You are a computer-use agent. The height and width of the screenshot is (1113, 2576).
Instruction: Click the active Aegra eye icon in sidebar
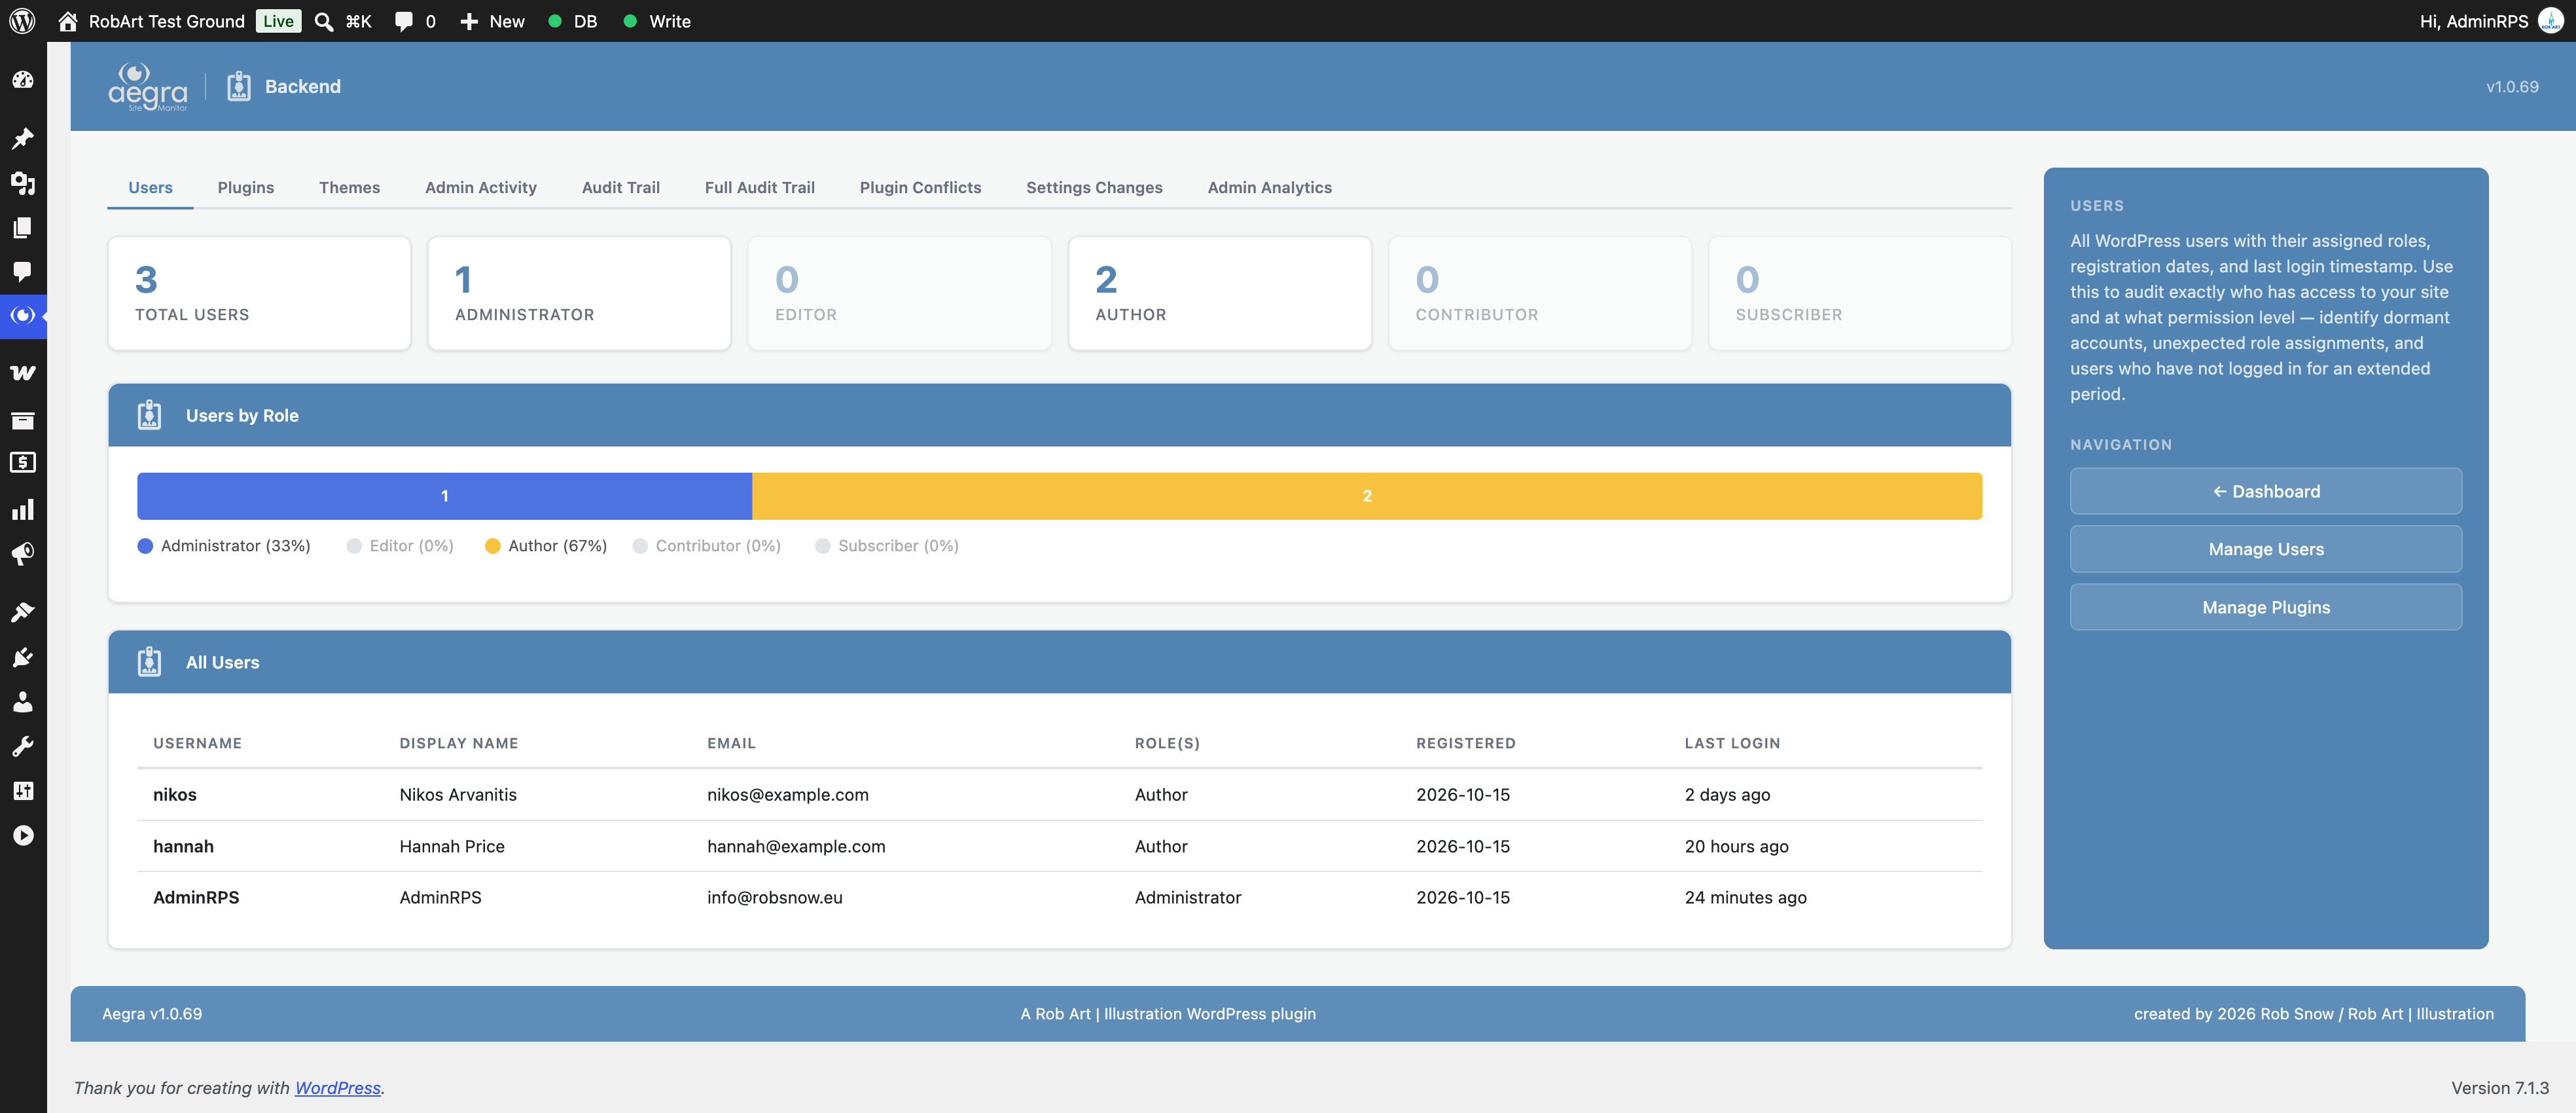23,315
